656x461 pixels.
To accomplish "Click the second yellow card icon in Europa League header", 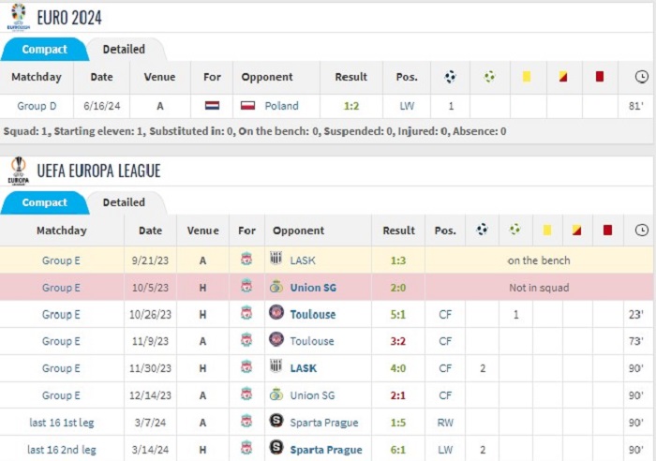I will coord(576,230).
